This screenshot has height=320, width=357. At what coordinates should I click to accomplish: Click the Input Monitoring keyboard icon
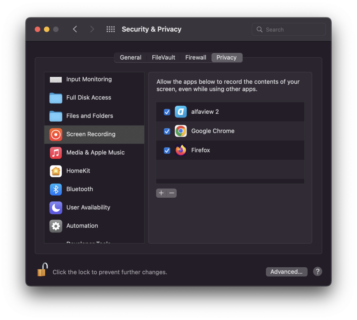56,79
